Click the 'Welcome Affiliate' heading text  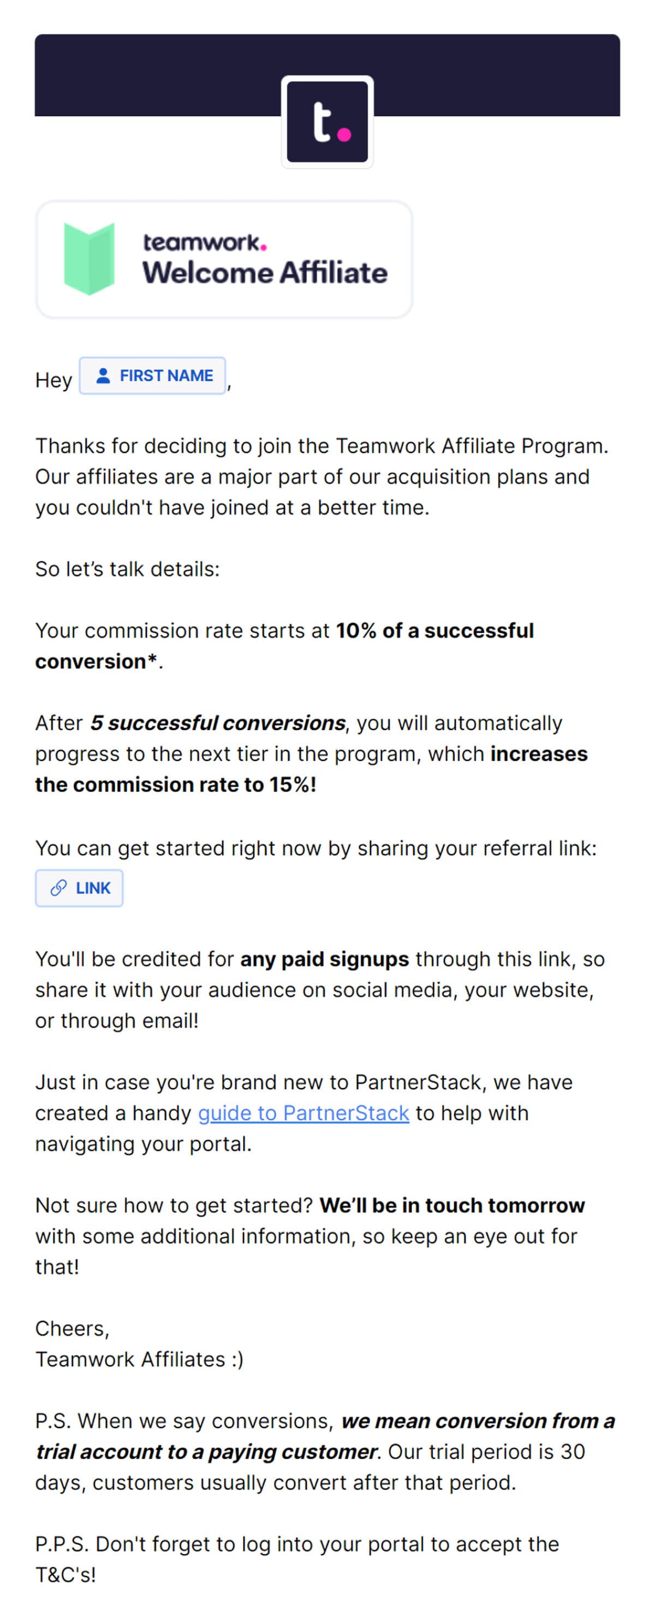(265, 273)
